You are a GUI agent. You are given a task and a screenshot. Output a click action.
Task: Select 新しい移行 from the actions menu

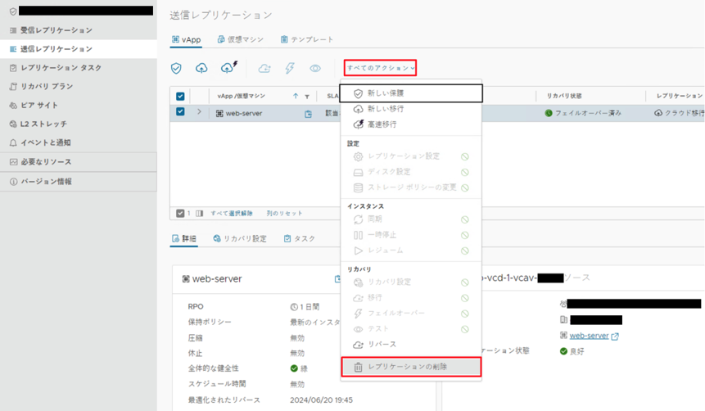pos(411,109)
